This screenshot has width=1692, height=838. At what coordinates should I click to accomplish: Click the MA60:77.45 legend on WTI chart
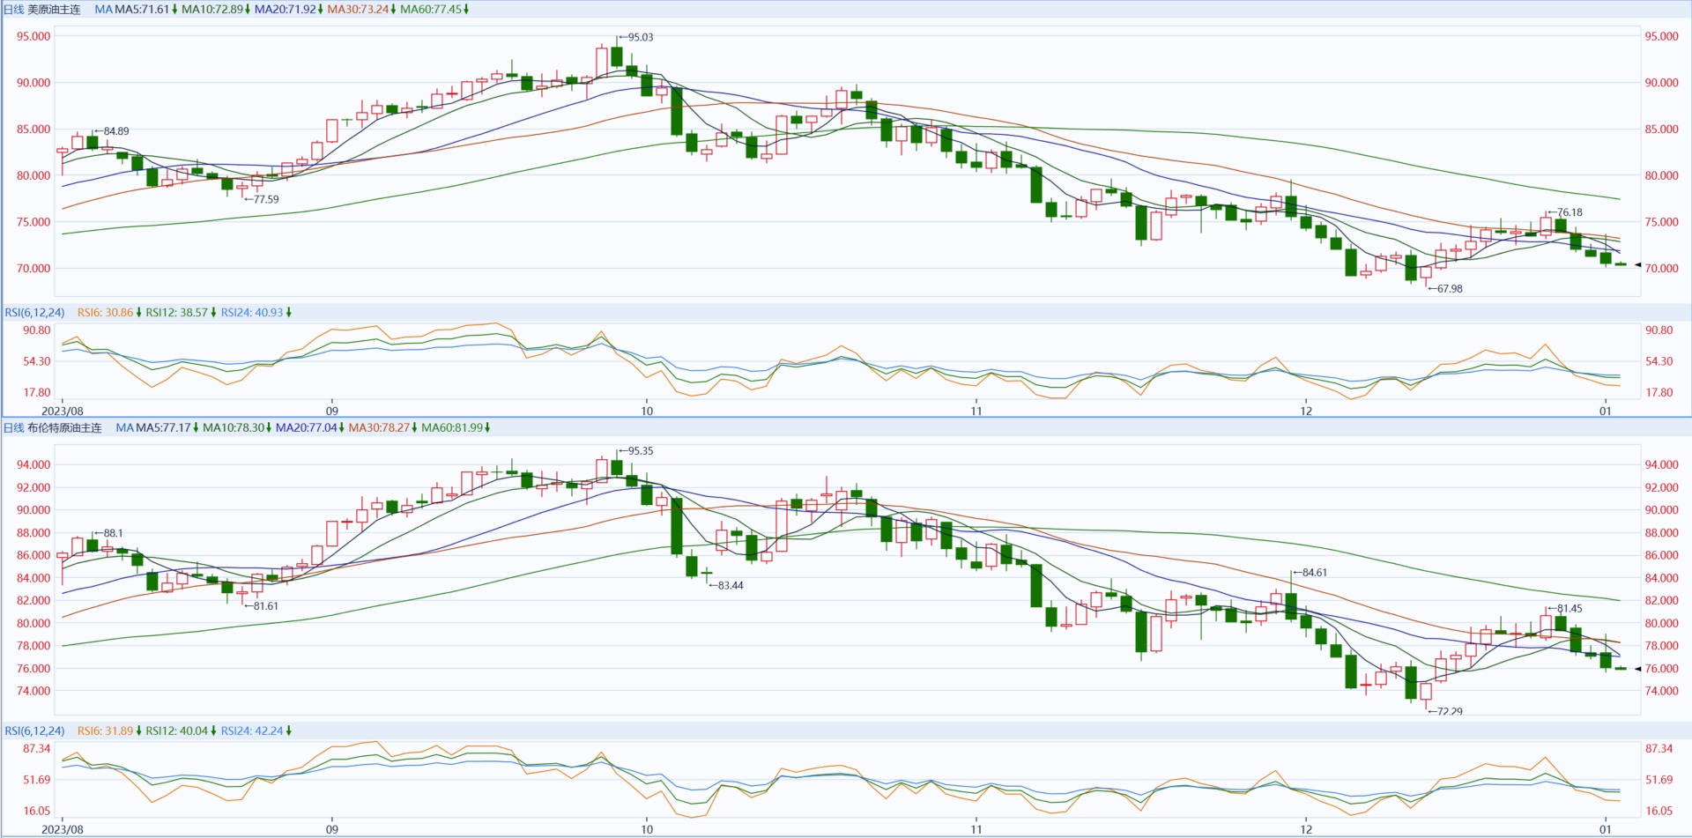tap(430, 10)
